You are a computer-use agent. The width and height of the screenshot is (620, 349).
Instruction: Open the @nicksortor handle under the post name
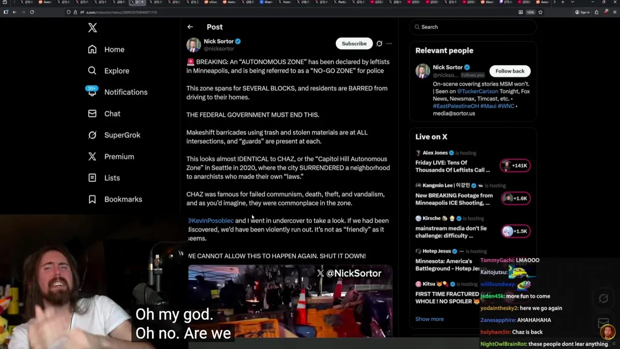219,49
